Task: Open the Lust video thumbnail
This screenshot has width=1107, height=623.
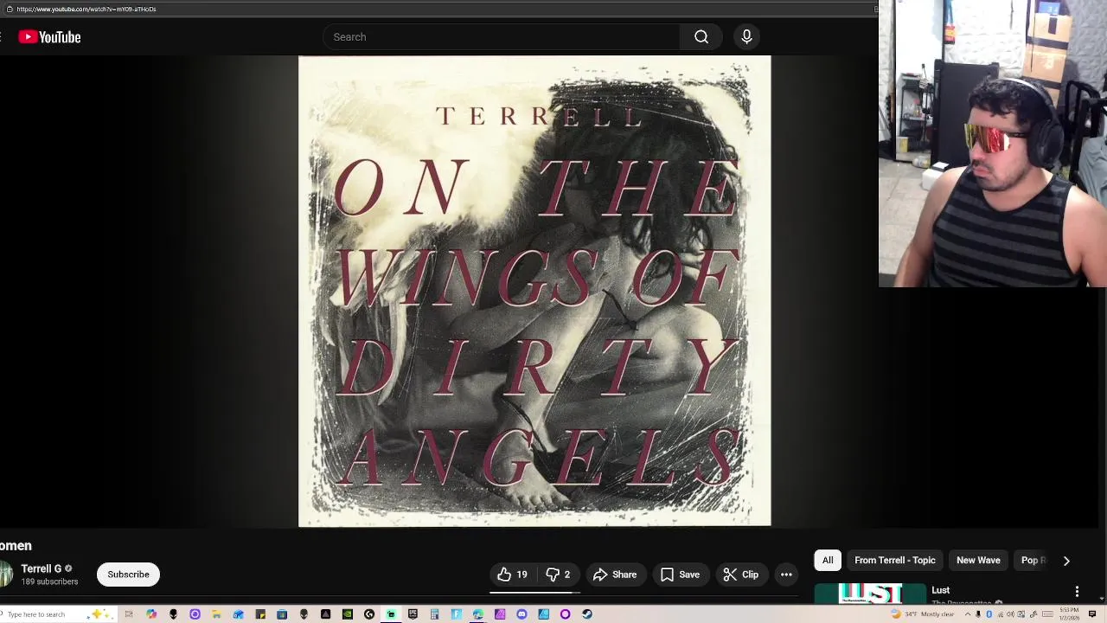Action: pyautogui.click(x=870, y=594)
